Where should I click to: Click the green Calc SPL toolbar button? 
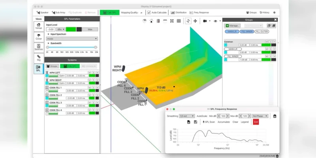110,13
